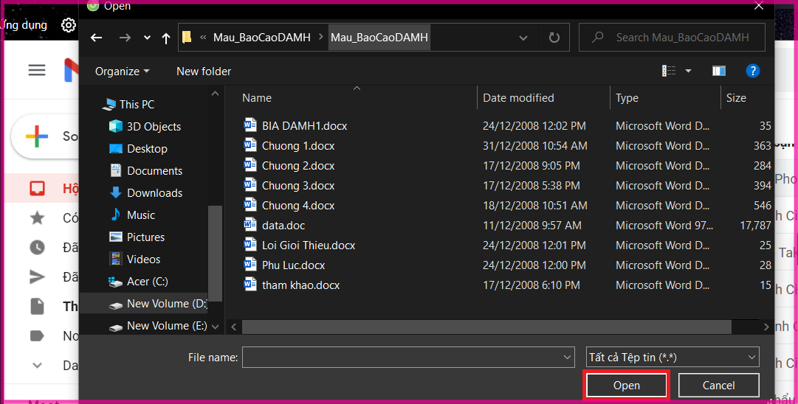Click Gmail compose plus button

click(37, 136)
